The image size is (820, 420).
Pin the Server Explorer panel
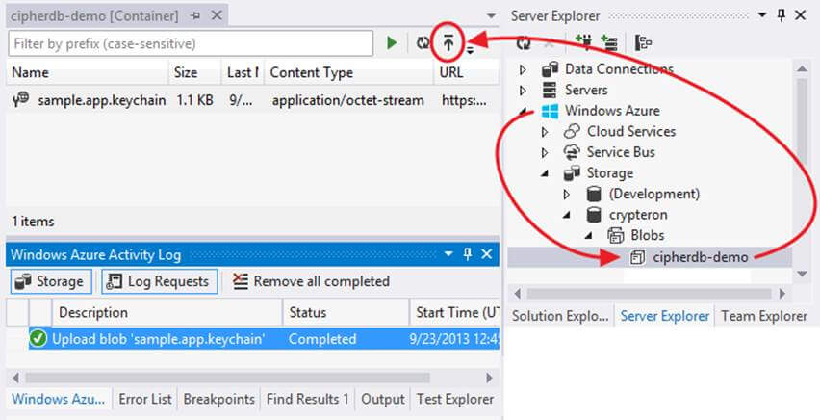(x=781, y=16)
